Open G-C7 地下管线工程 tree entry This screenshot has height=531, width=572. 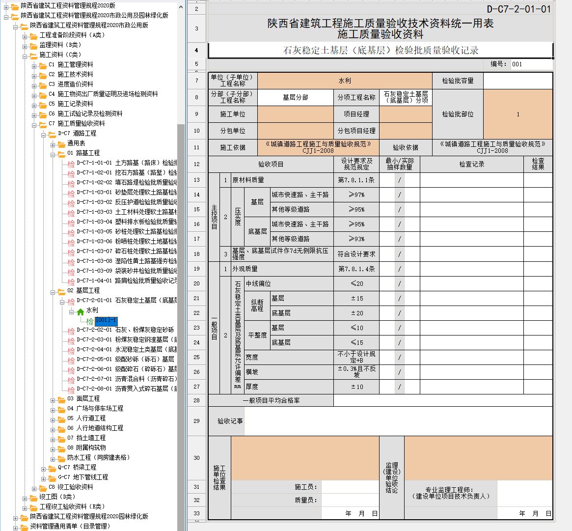pos(82,477)
